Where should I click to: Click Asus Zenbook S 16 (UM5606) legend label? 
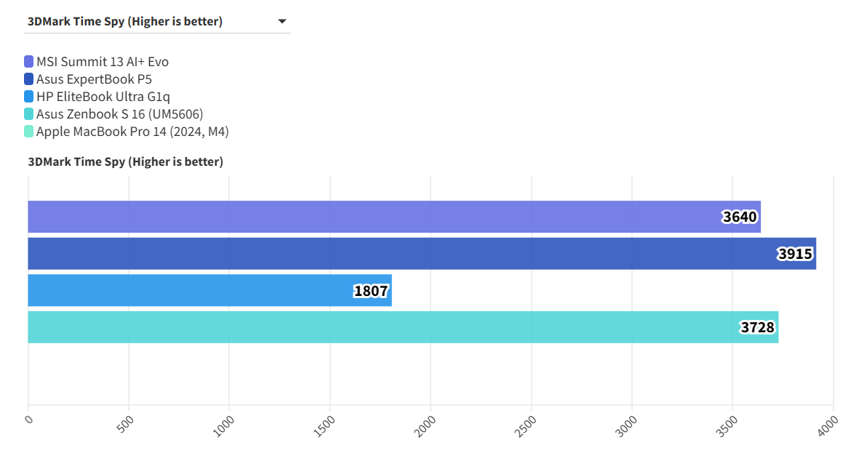[119, 114]
